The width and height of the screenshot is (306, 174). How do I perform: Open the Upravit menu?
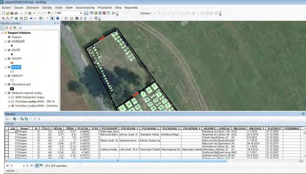pyautogui.click(x=18, y=8)
